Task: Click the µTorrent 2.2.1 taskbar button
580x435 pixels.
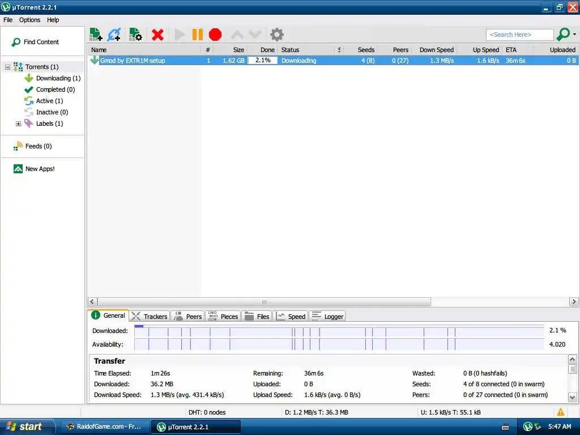Action: [x=196, y=427]
